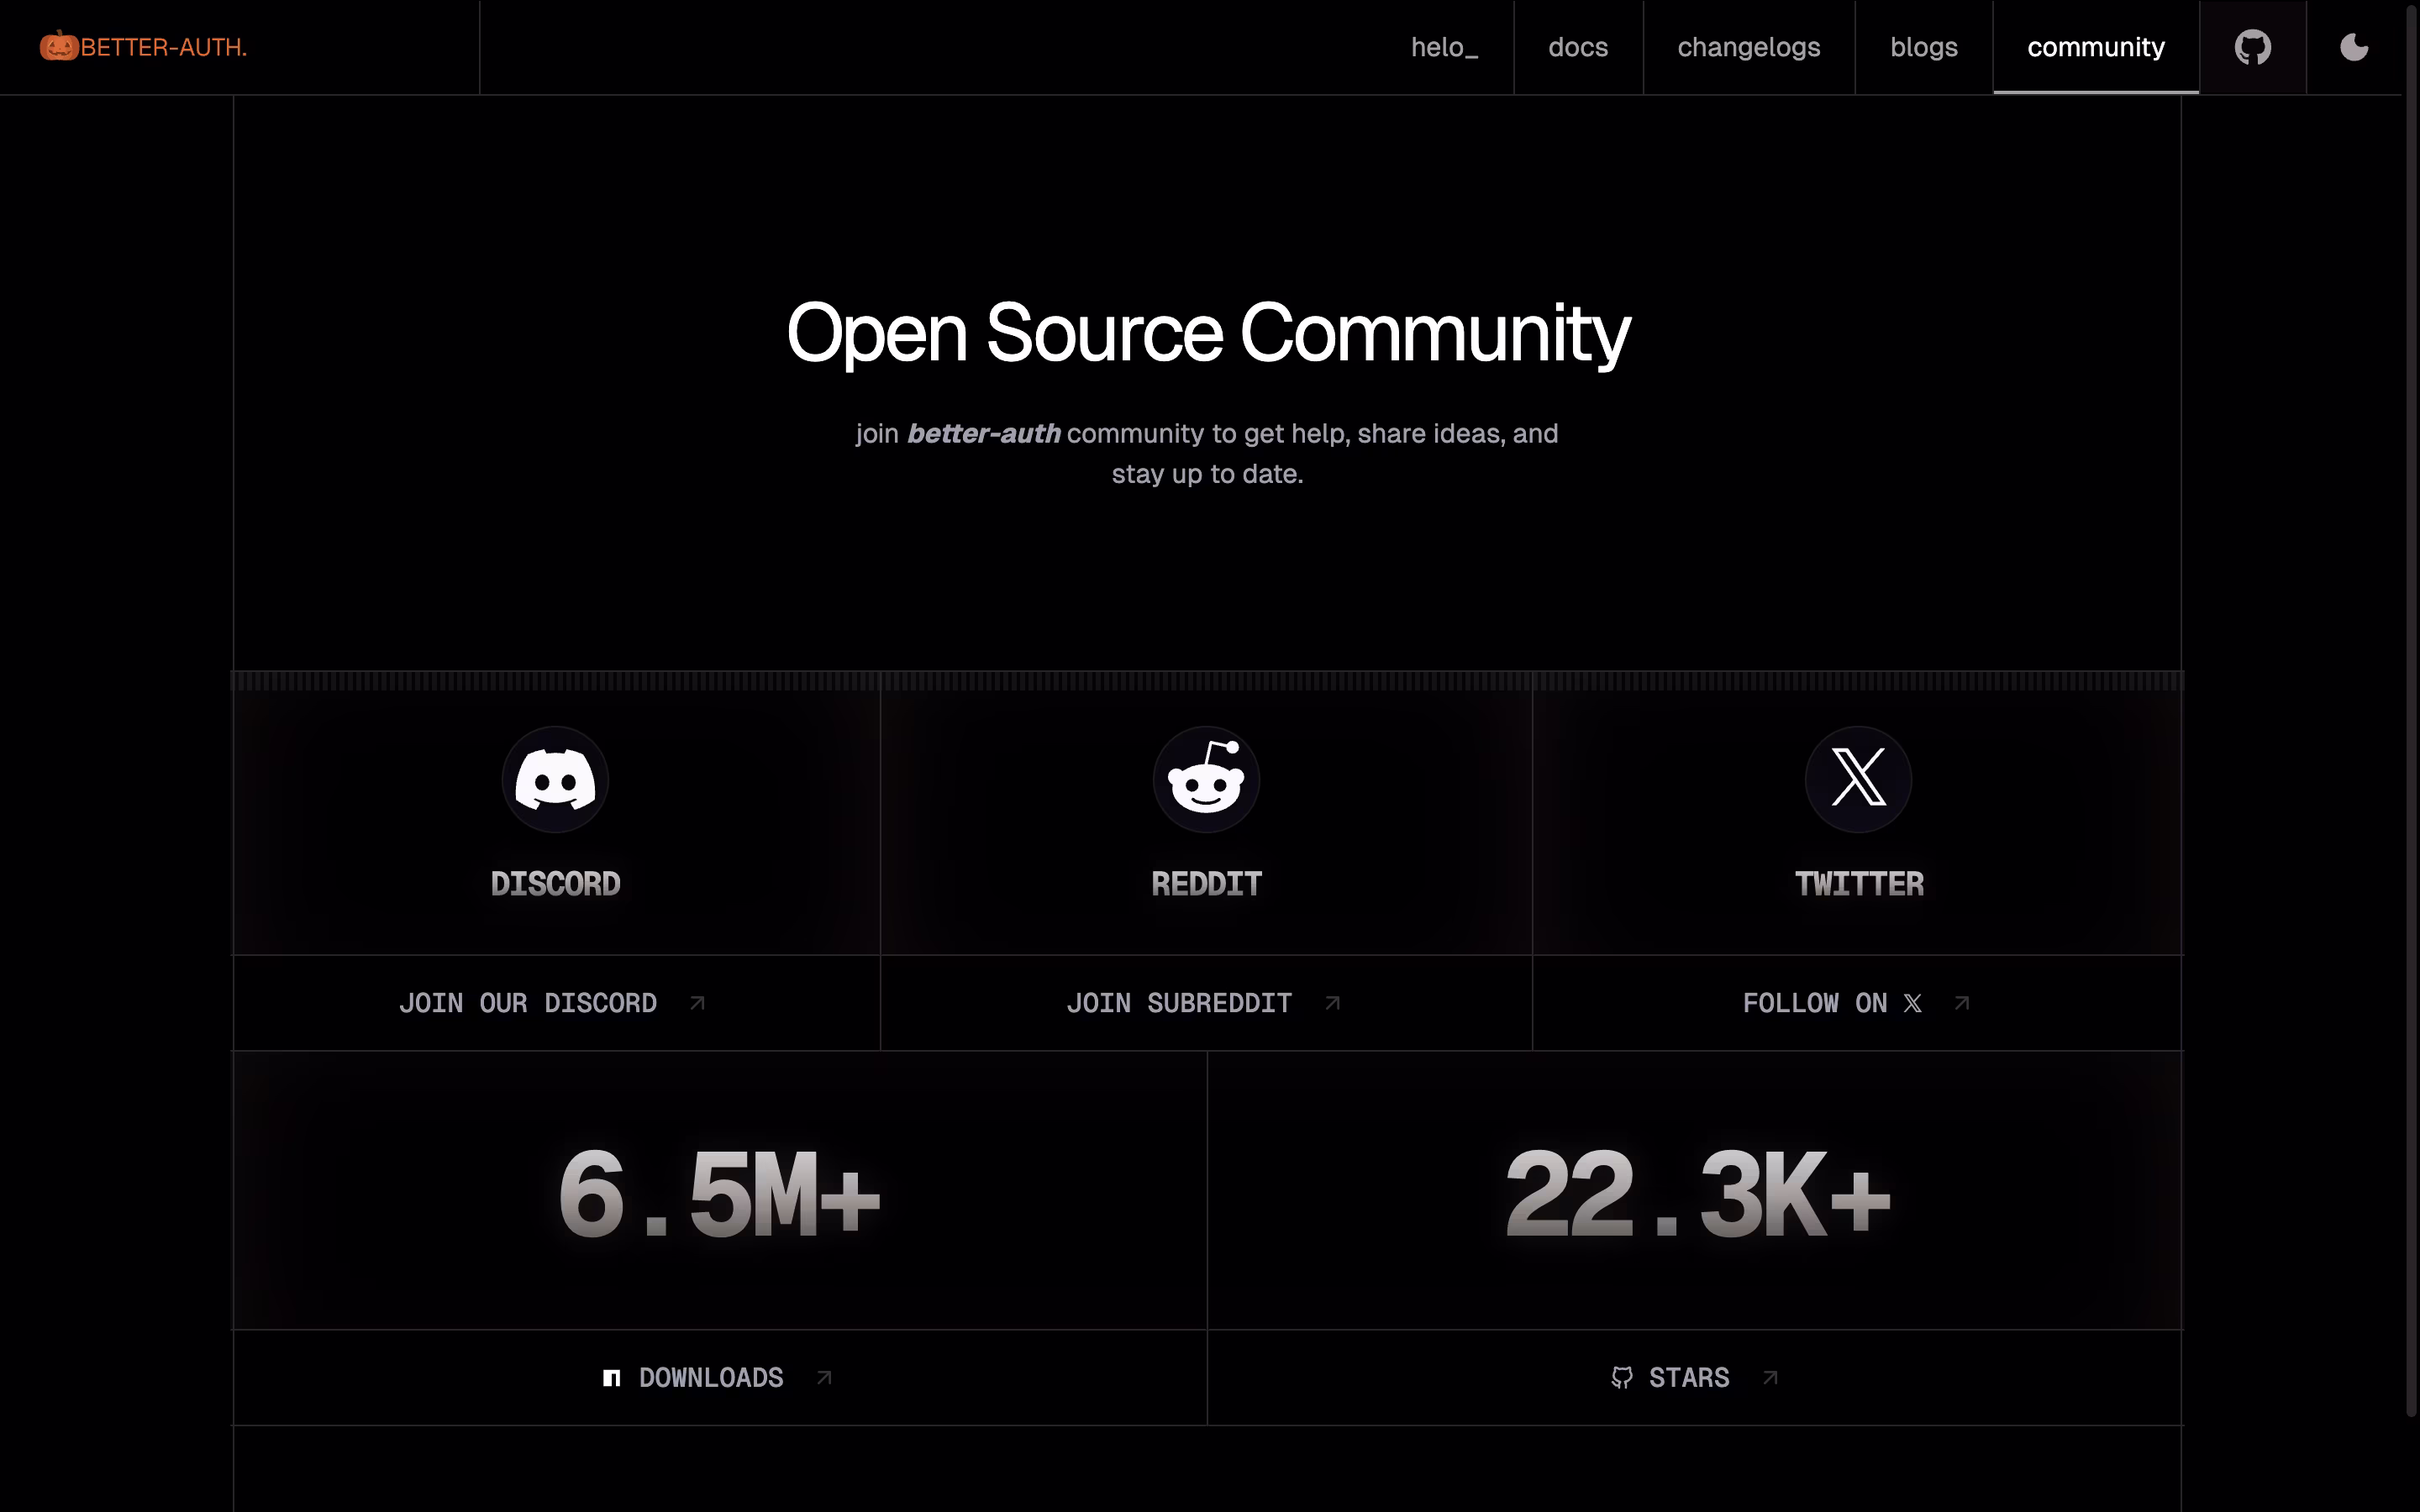Click the X logo icon in the Twitter card
2420x1512 pixels.
click(1858, 779)
